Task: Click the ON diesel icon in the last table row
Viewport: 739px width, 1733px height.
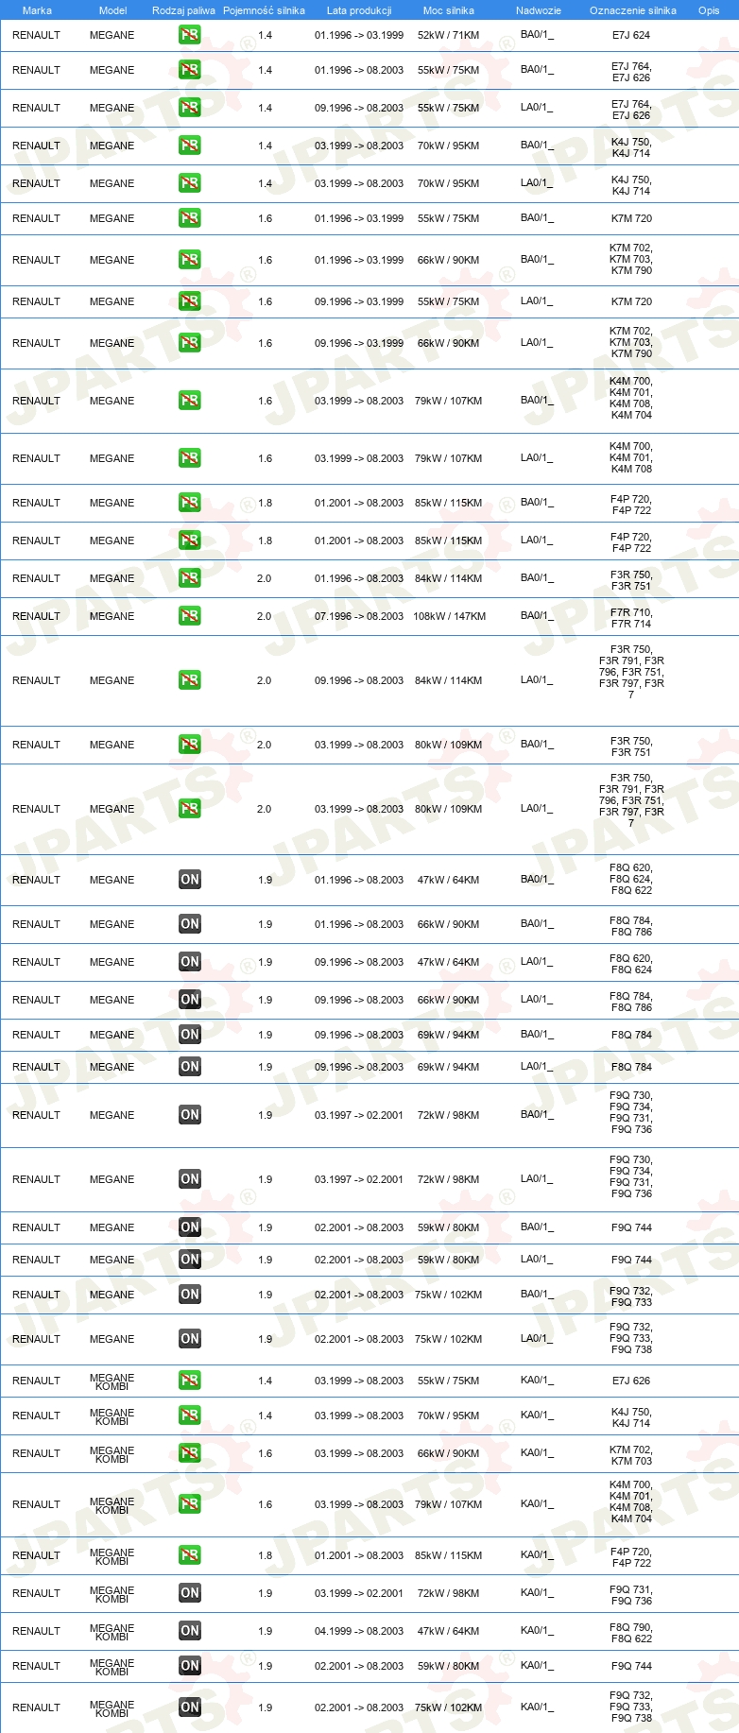Action: pyautogui.click(x=189, y=1707)
